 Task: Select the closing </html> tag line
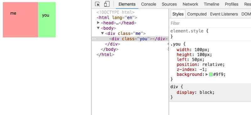coord(105,55)
